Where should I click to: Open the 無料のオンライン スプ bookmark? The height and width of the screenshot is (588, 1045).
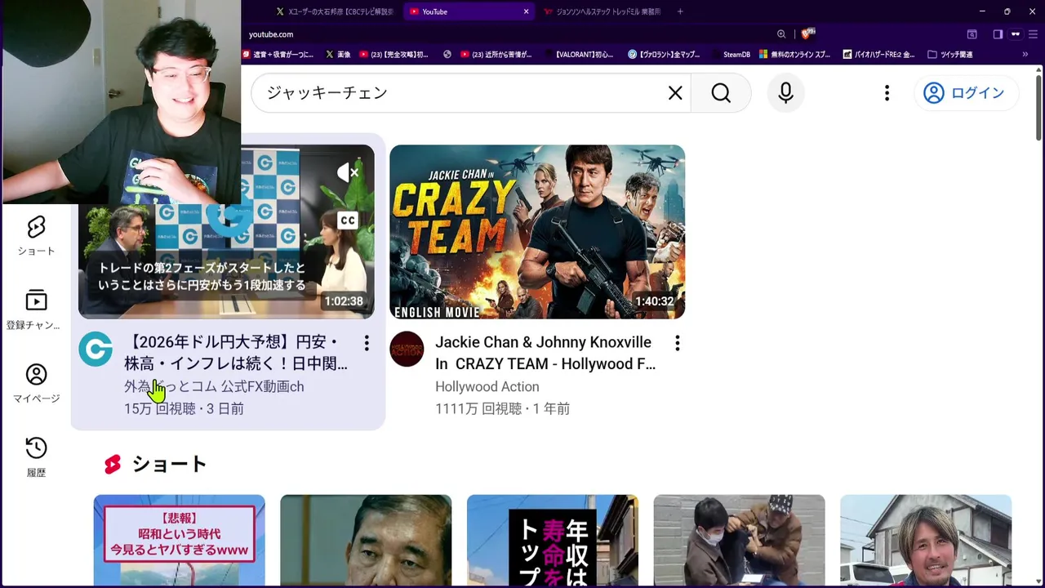[x=794, y=55]
